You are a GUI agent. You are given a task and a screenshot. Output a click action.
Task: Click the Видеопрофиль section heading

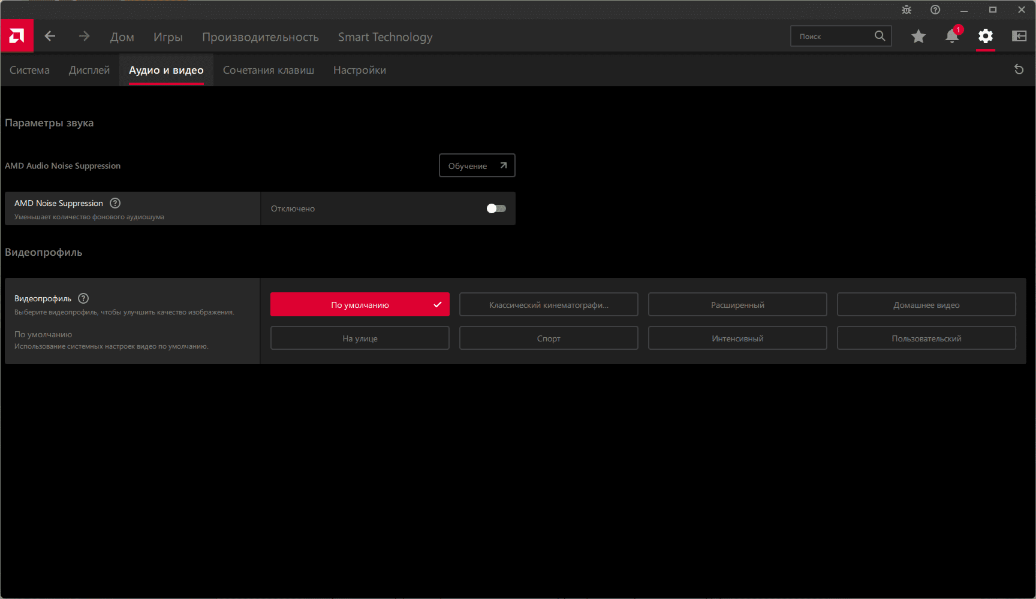pos(44,252)
